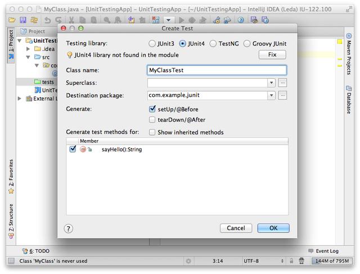This screenshot has width=360, height=274.
Task: Select the JUnit4 radio button
Action: (182, 44)
